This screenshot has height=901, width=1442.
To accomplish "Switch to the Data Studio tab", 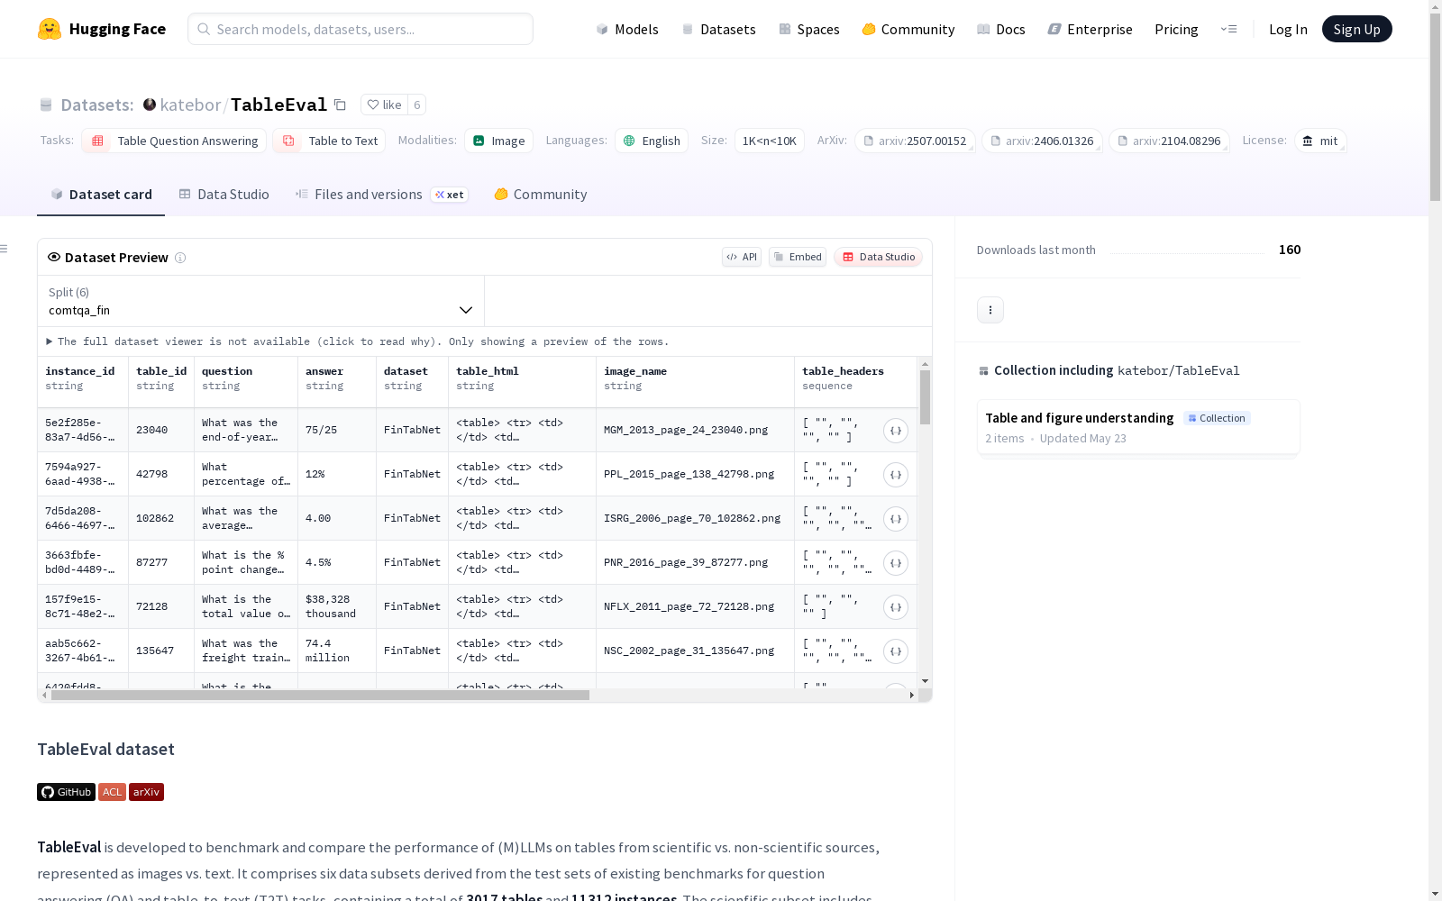I will click(224, 195).
